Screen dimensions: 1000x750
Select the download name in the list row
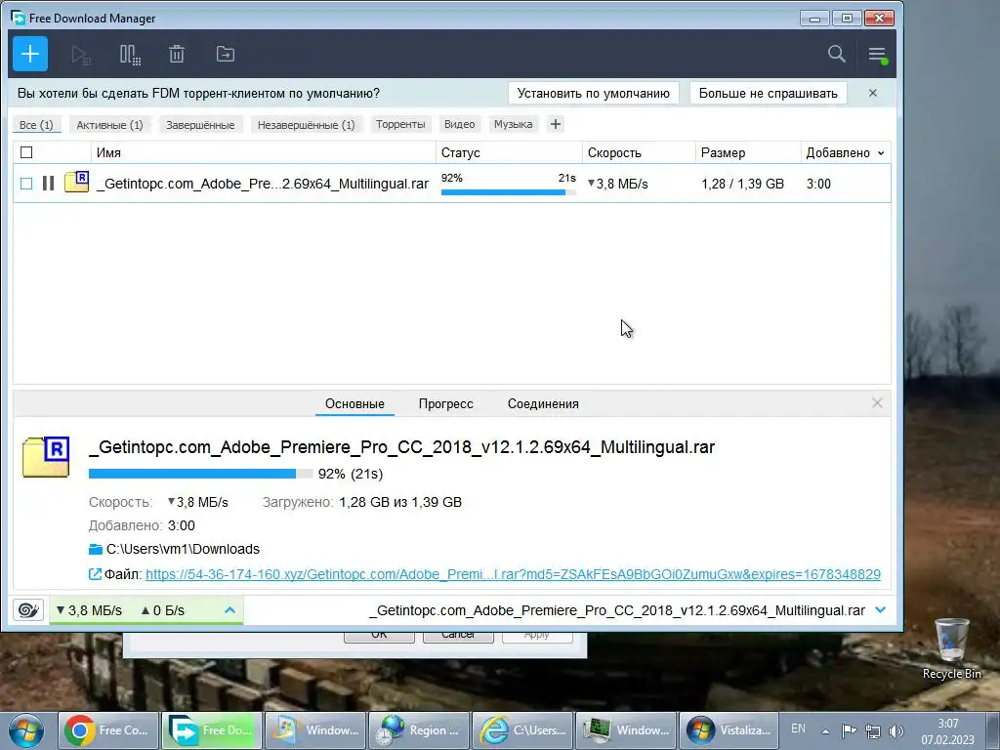tap(262, 184)
